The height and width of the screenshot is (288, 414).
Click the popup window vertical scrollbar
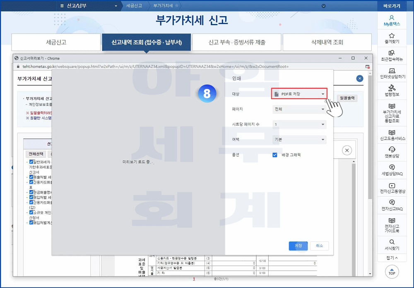pyautogui.click(x=370, y=137)
